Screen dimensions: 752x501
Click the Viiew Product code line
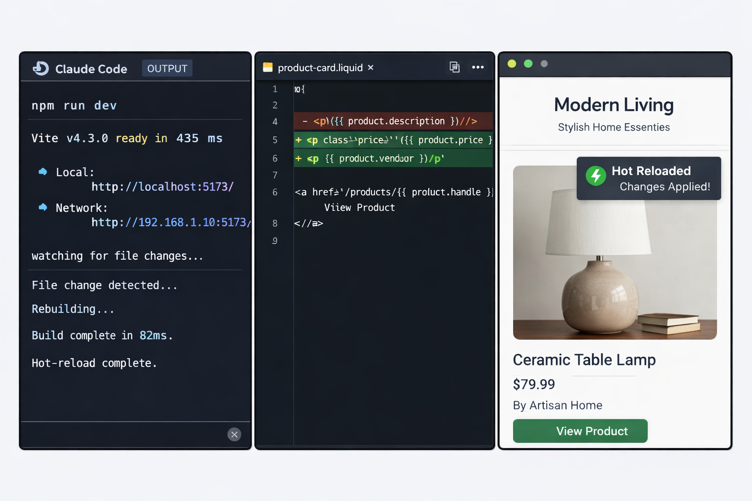coord(359,207)
